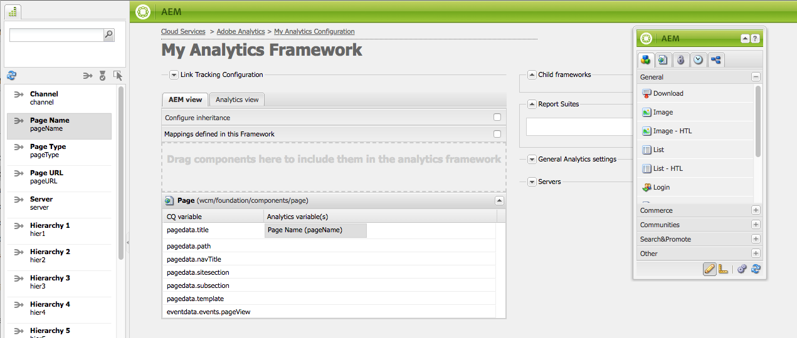This screenshot has height=338, width=797.
Task: Open the Sidekick Versioning clock tab icon
Action: tap(698, 60)
